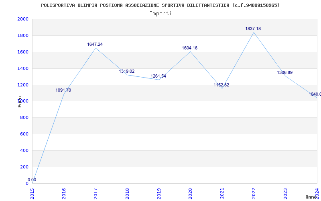The image size is (321, 201).
Task: Click the y-axis tick label 2000
Action: (x=23, y=19)
